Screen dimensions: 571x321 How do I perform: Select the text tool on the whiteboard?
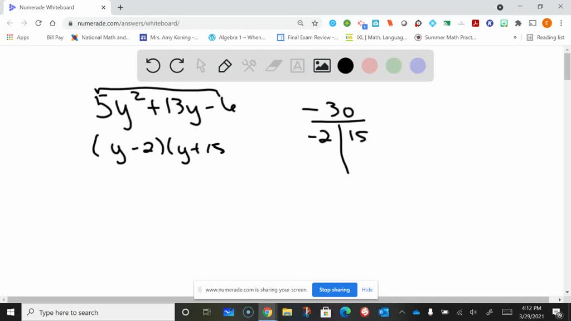pos(297,65)
